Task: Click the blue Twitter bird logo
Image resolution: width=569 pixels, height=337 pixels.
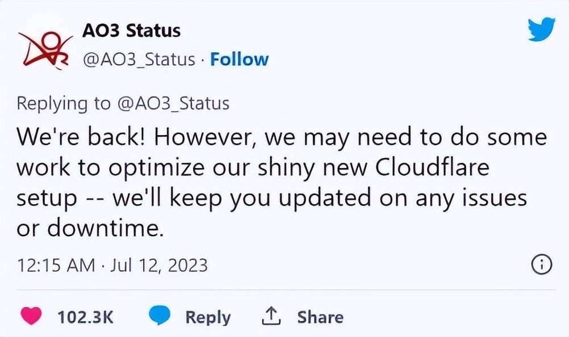Action: 541,29
